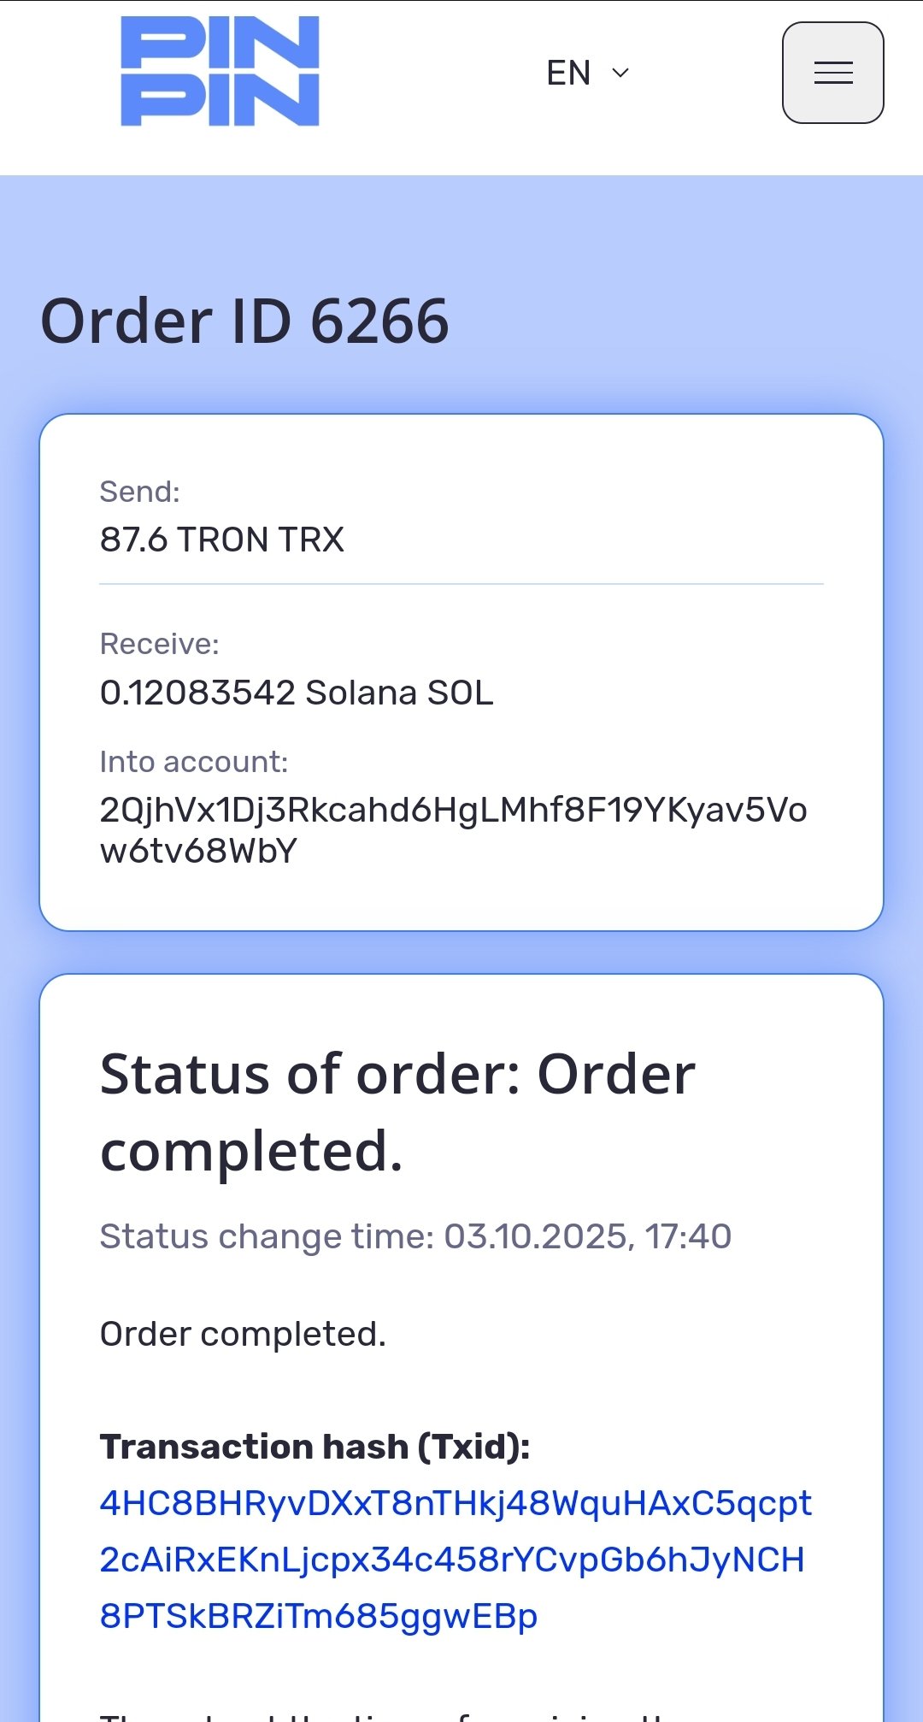Click the Status of order heading

pyautogui.click(x=397, y=1112)
